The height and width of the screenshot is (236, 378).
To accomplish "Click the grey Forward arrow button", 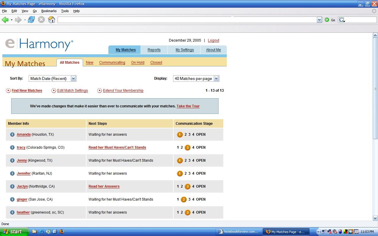I will [18, 20].
